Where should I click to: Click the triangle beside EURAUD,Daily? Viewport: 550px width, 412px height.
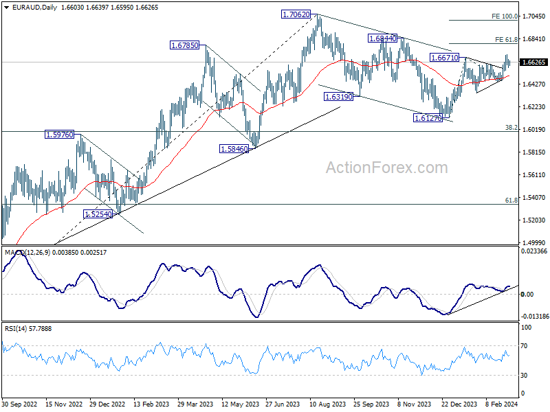coord(6,8)
